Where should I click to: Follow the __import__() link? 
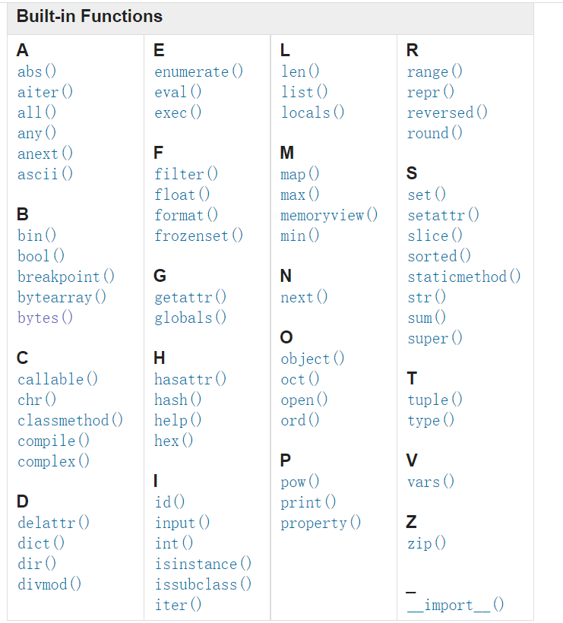pos(456,605)
